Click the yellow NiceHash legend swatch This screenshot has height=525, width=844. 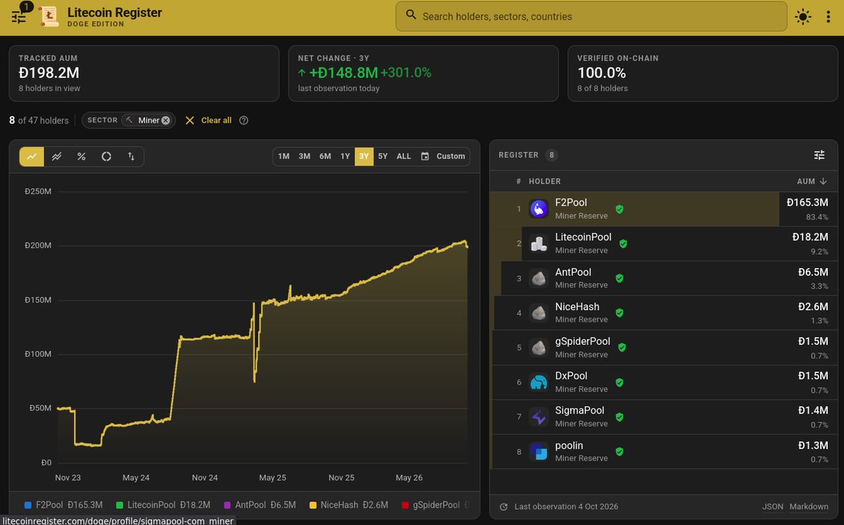coord(313,505)
